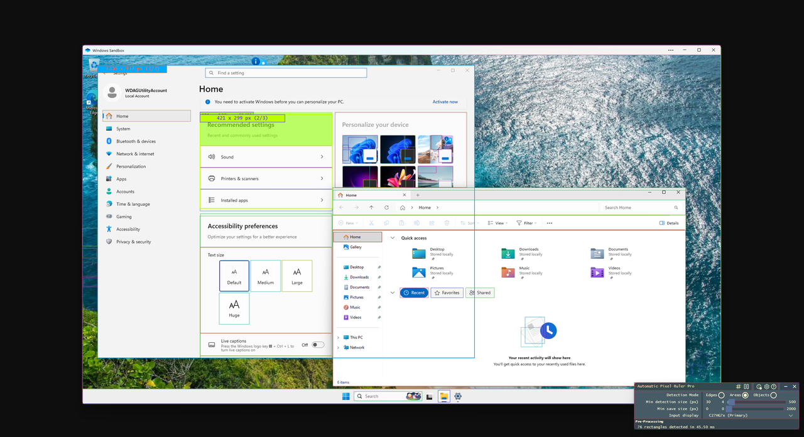Select the first blue bloom theme thumbnail
Screen dimensions: 804x437
click(x=360, y=149)
